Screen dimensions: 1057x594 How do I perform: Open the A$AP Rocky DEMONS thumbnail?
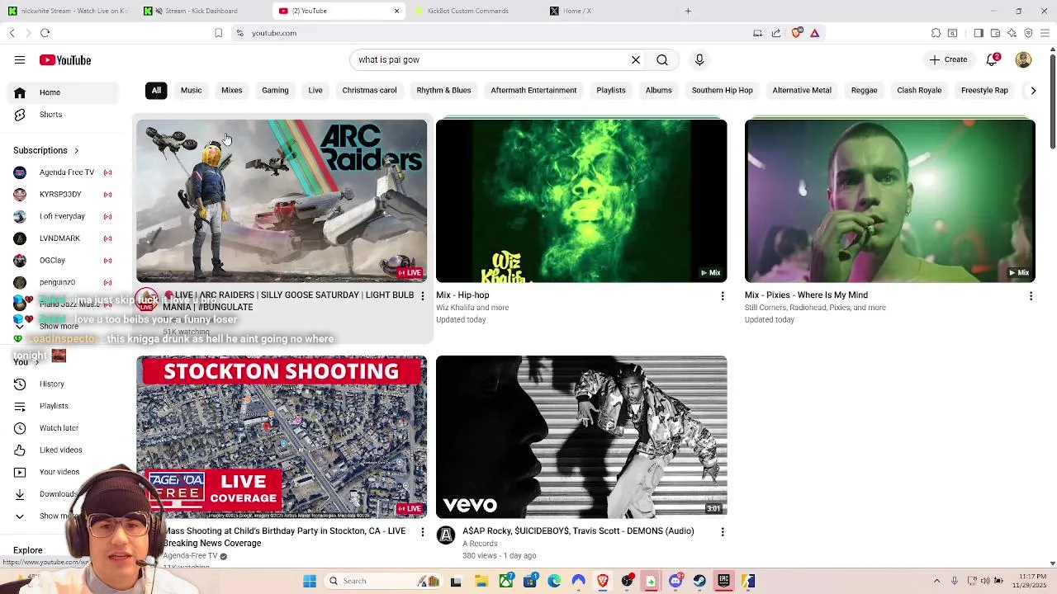point(581,437)
